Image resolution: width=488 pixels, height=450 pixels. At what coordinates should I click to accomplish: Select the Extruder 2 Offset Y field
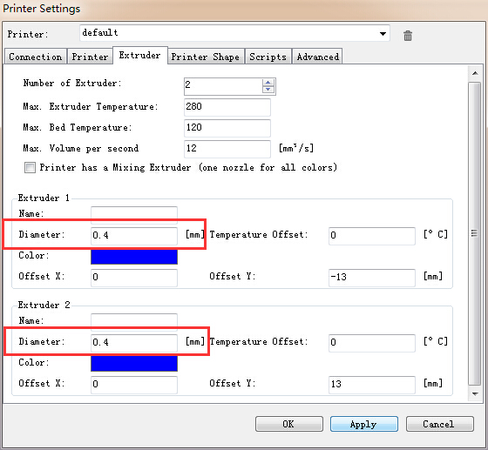click(372, 385)
